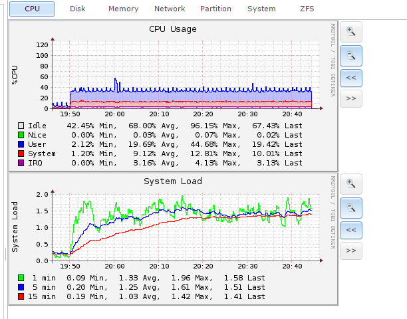Click the IRQ legend purple swatch
The image size is (407, 319).
coord(21,163)
